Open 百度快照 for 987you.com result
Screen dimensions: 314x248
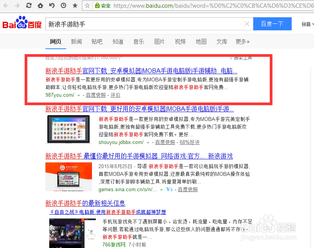coord(96,95)
